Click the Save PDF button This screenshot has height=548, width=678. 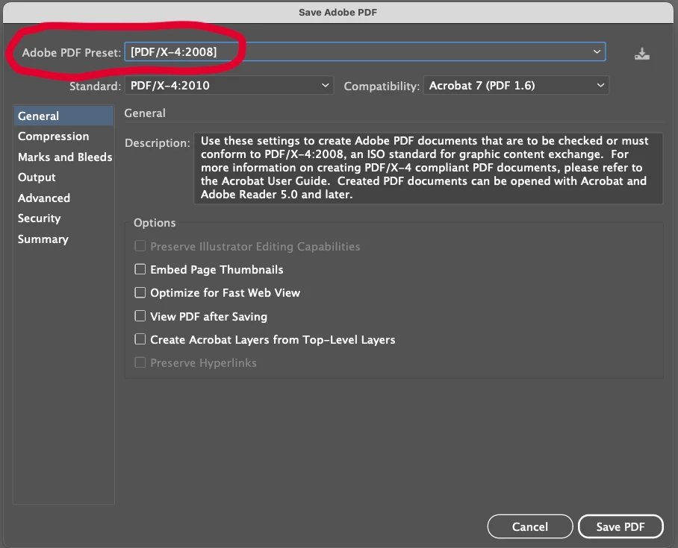[621, 526]
